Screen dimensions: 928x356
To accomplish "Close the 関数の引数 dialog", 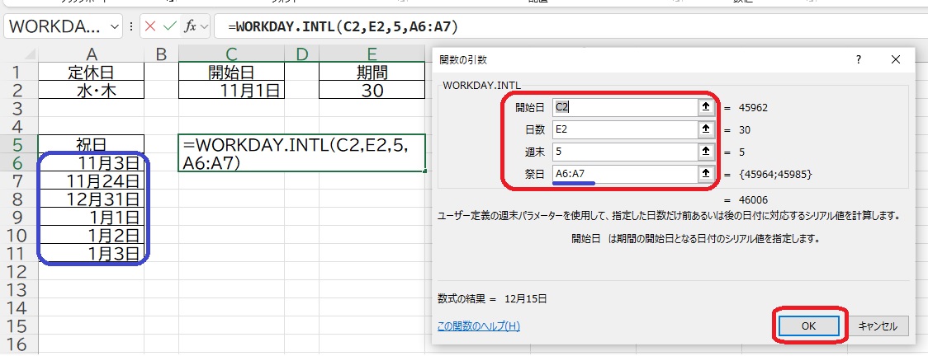I will click(895, 59).
